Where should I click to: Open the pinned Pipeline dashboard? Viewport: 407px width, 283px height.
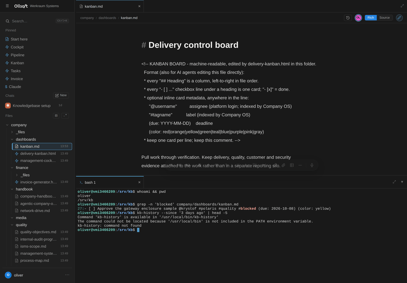pyautogui.click(x=18, y=55)
